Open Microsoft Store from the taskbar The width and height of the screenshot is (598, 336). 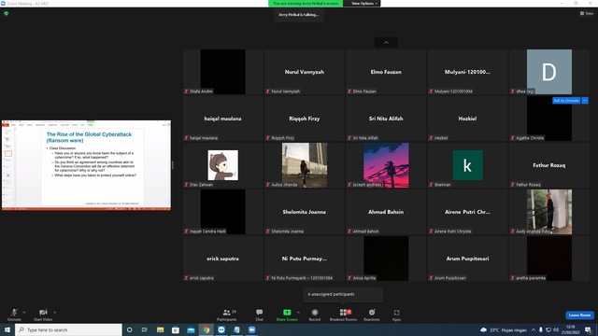tap(176, 329)
